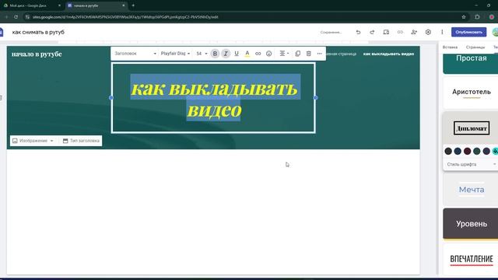Select the Мечта theme
This screenshot has height=280, width=498.
coord(471,190)
